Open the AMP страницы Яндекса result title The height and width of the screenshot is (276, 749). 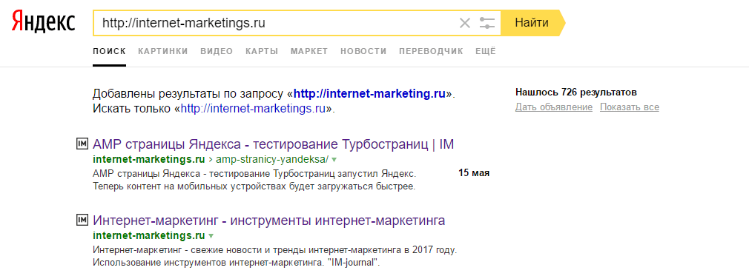point(273,144)
